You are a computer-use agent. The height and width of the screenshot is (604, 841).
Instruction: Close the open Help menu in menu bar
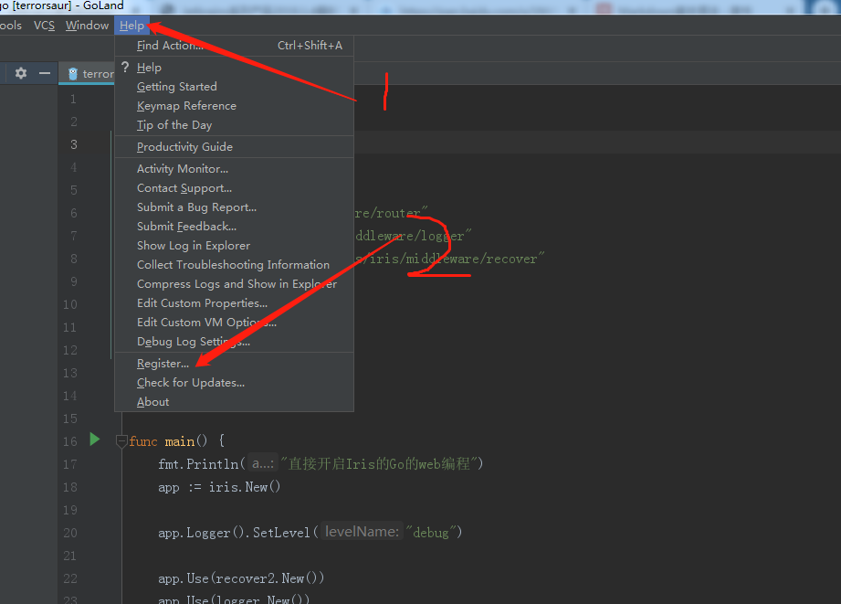(x=131, y=26)
